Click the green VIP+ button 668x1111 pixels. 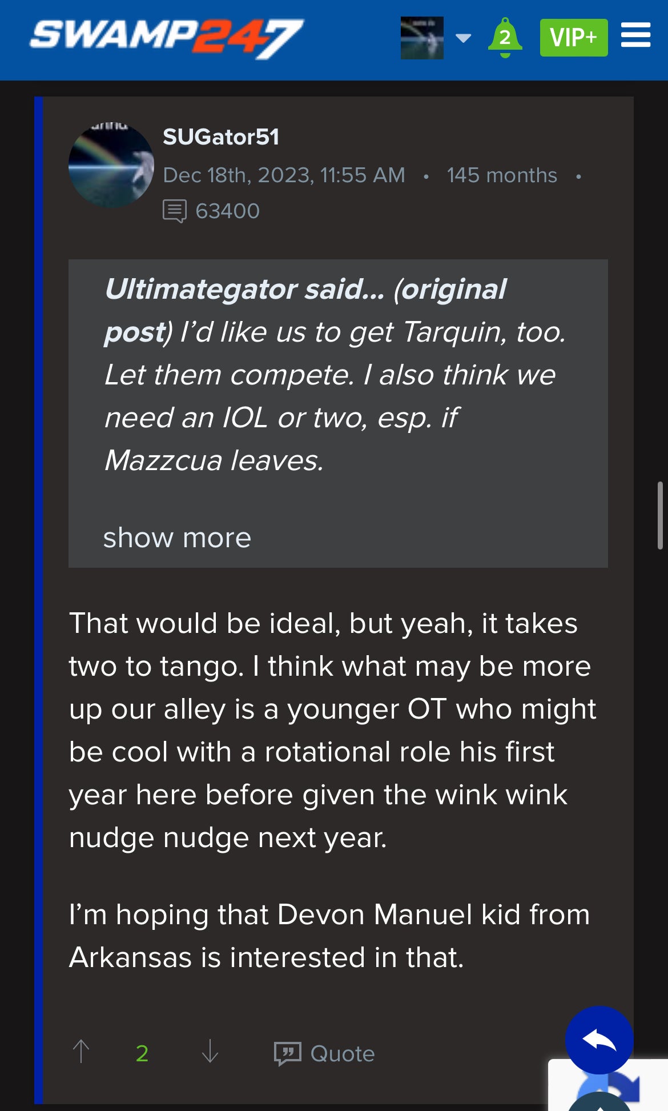573,38
